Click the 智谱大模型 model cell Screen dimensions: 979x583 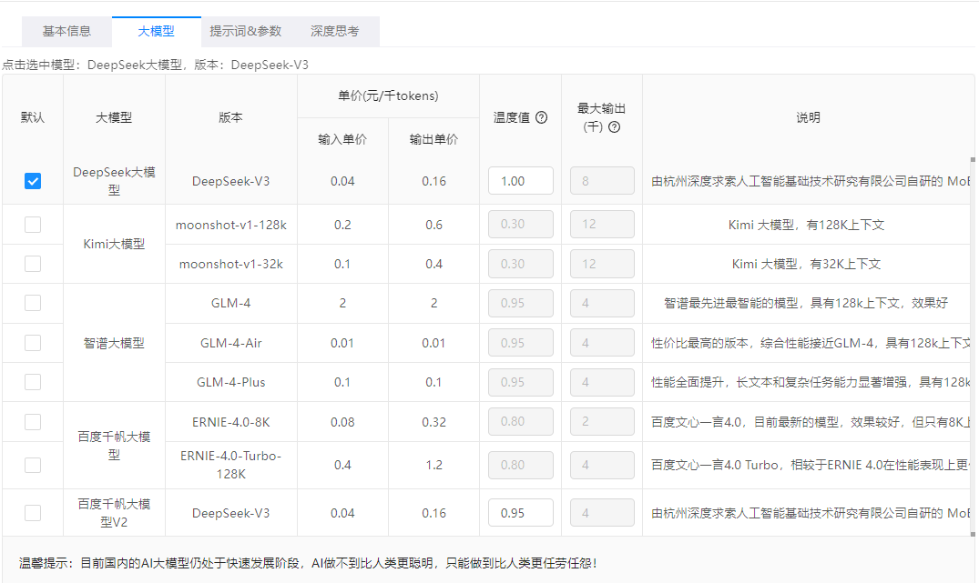[x=114, y=343]
